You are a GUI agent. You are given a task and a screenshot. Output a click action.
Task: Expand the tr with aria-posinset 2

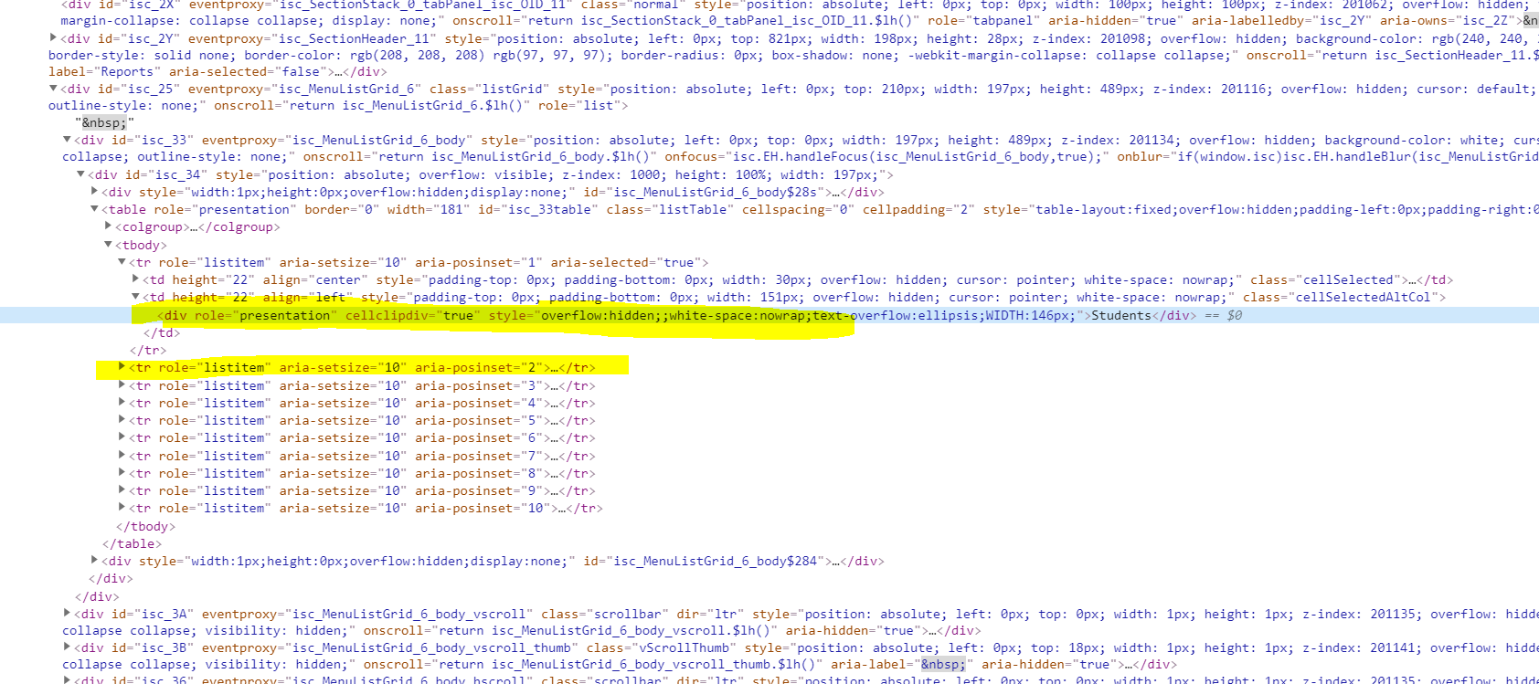(x=122, y=367)
